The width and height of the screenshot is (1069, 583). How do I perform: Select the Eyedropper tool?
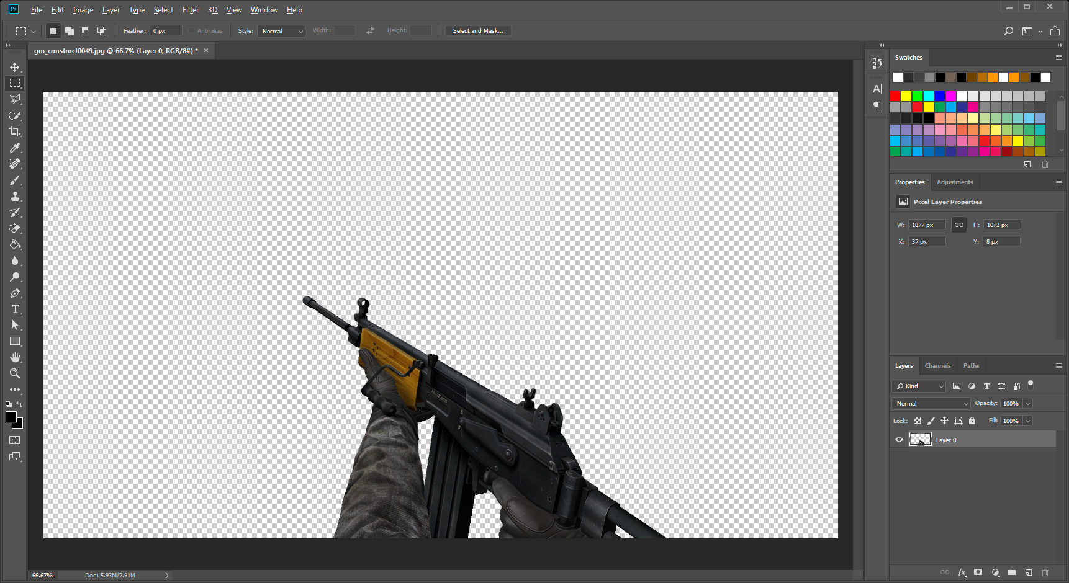click(15, 148)
